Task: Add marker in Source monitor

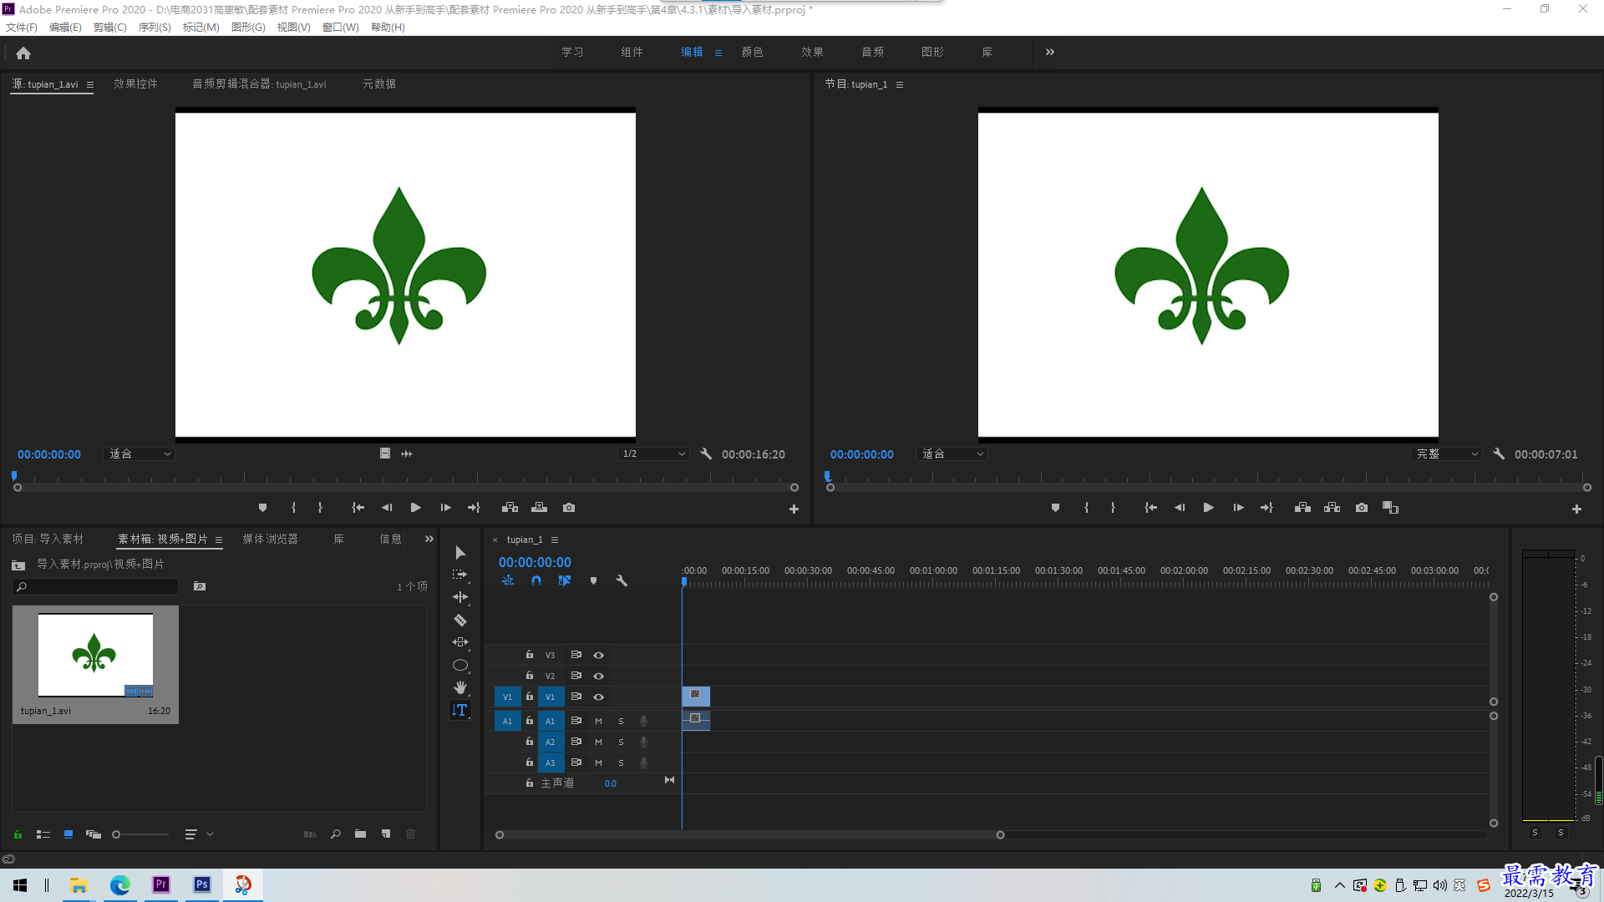Action: (262, 508)
